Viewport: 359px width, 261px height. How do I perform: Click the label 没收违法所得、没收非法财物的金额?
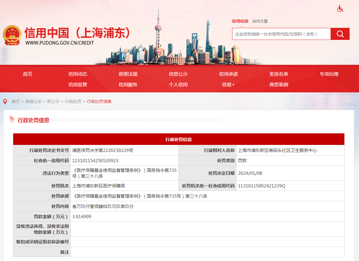(42, 229)
